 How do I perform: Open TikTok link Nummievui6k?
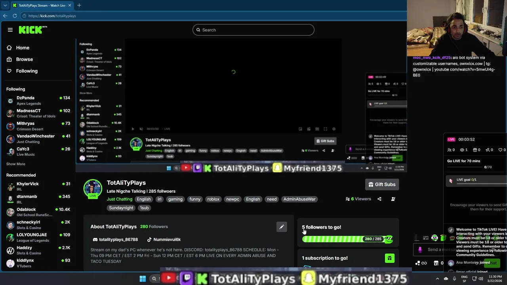[164, 239]
